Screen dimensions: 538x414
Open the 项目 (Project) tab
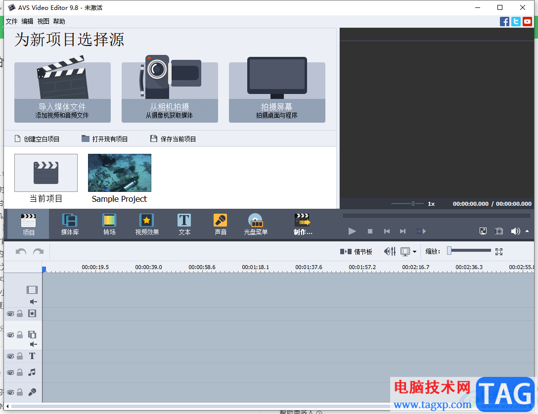[28, 224]
